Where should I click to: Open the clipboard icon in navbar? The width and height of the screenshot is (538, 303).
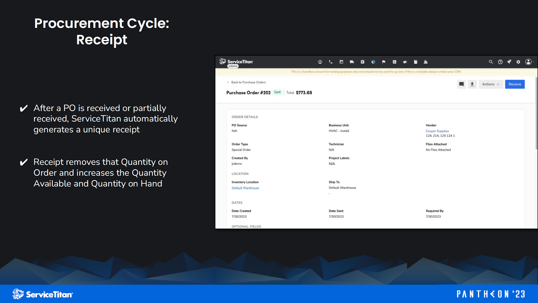[362, 62]
